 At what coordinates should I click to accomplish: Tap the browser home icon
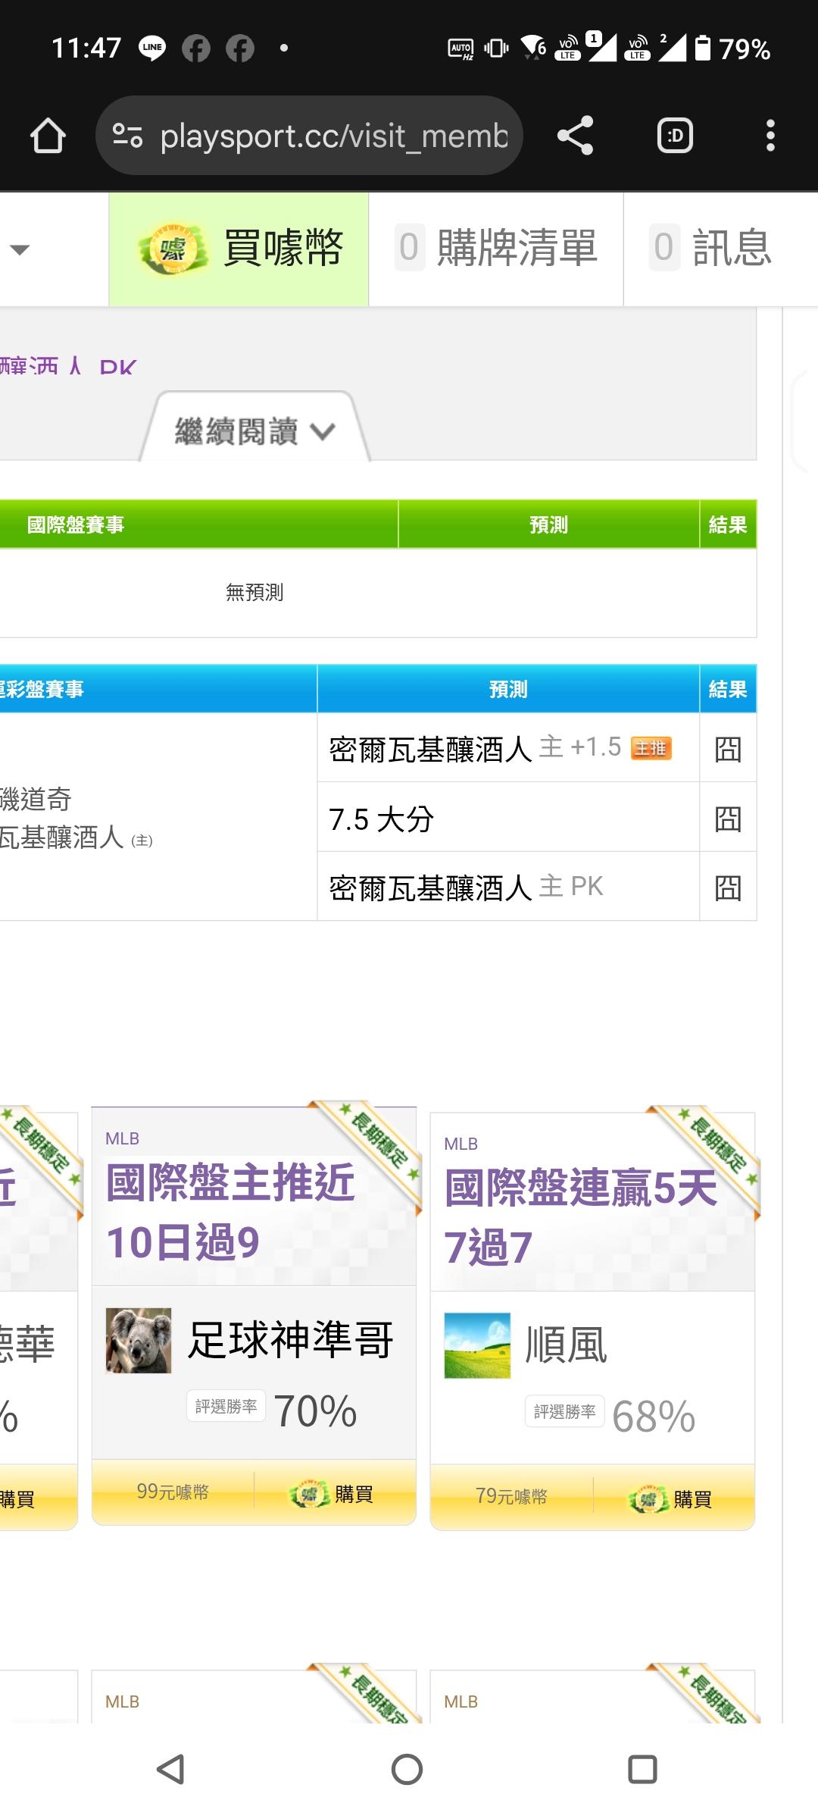[x=48, y=136]
